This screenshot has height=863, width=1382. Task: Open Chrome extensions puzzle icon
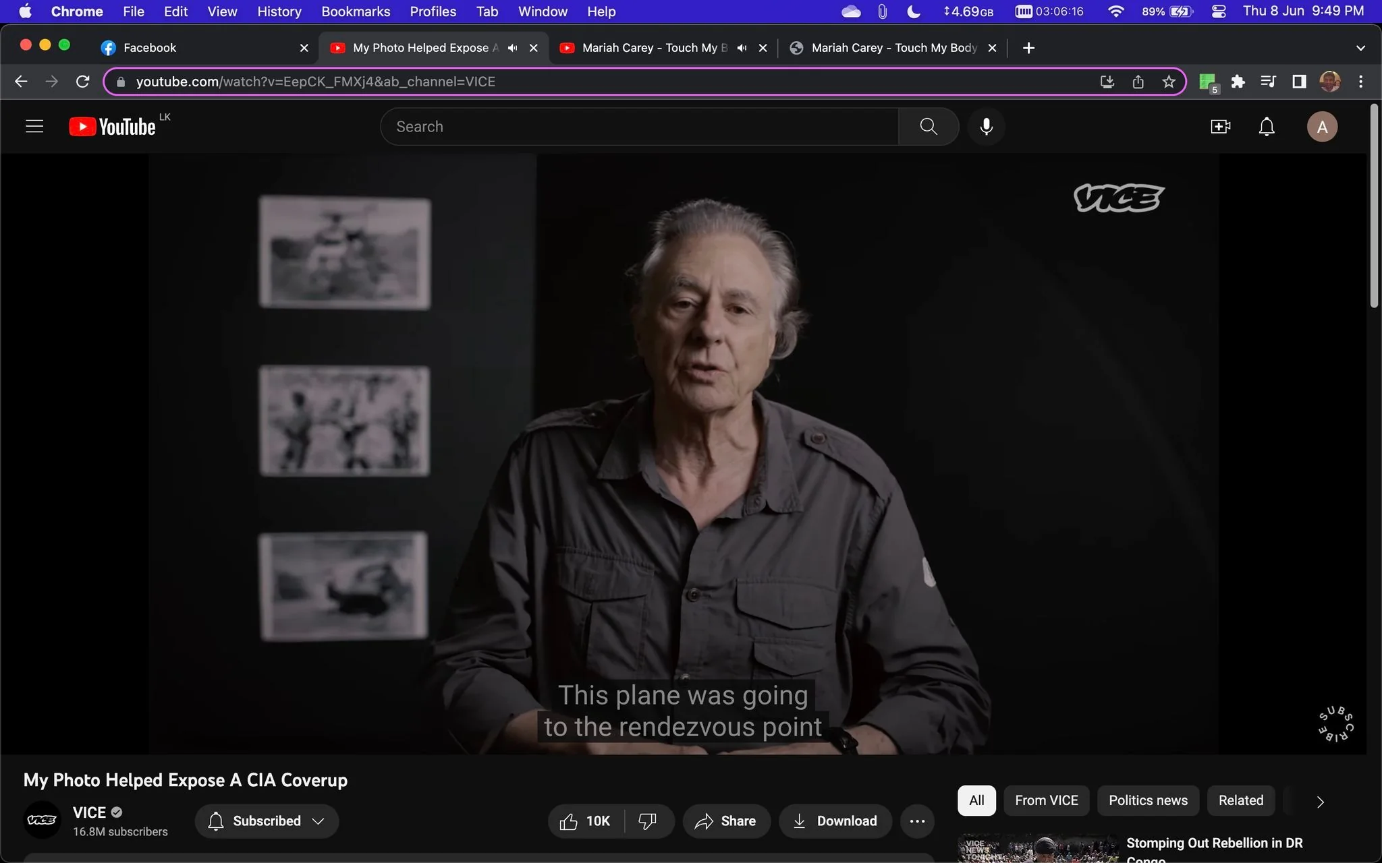pyautogui.click(x=1238, y=82)
